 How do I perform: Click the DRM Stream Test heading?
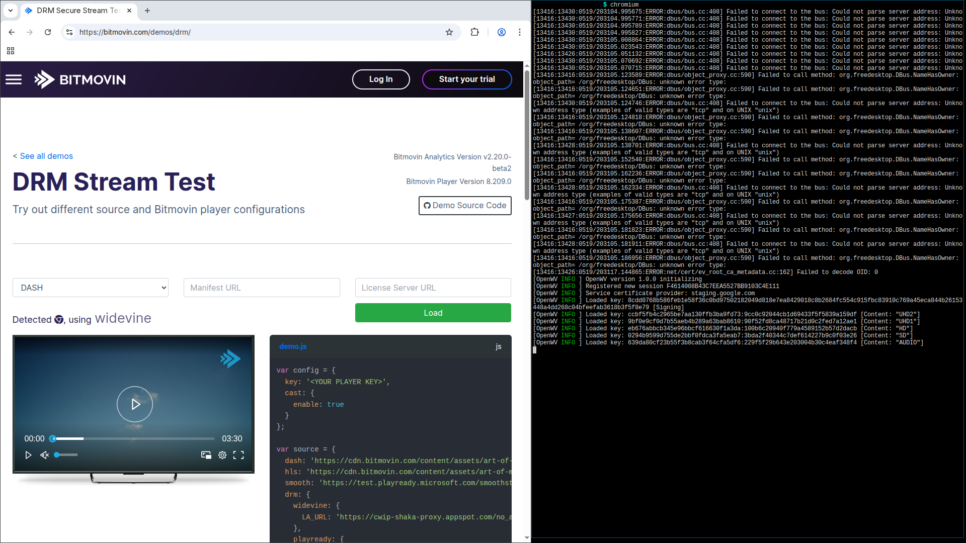tap(114, 182)
